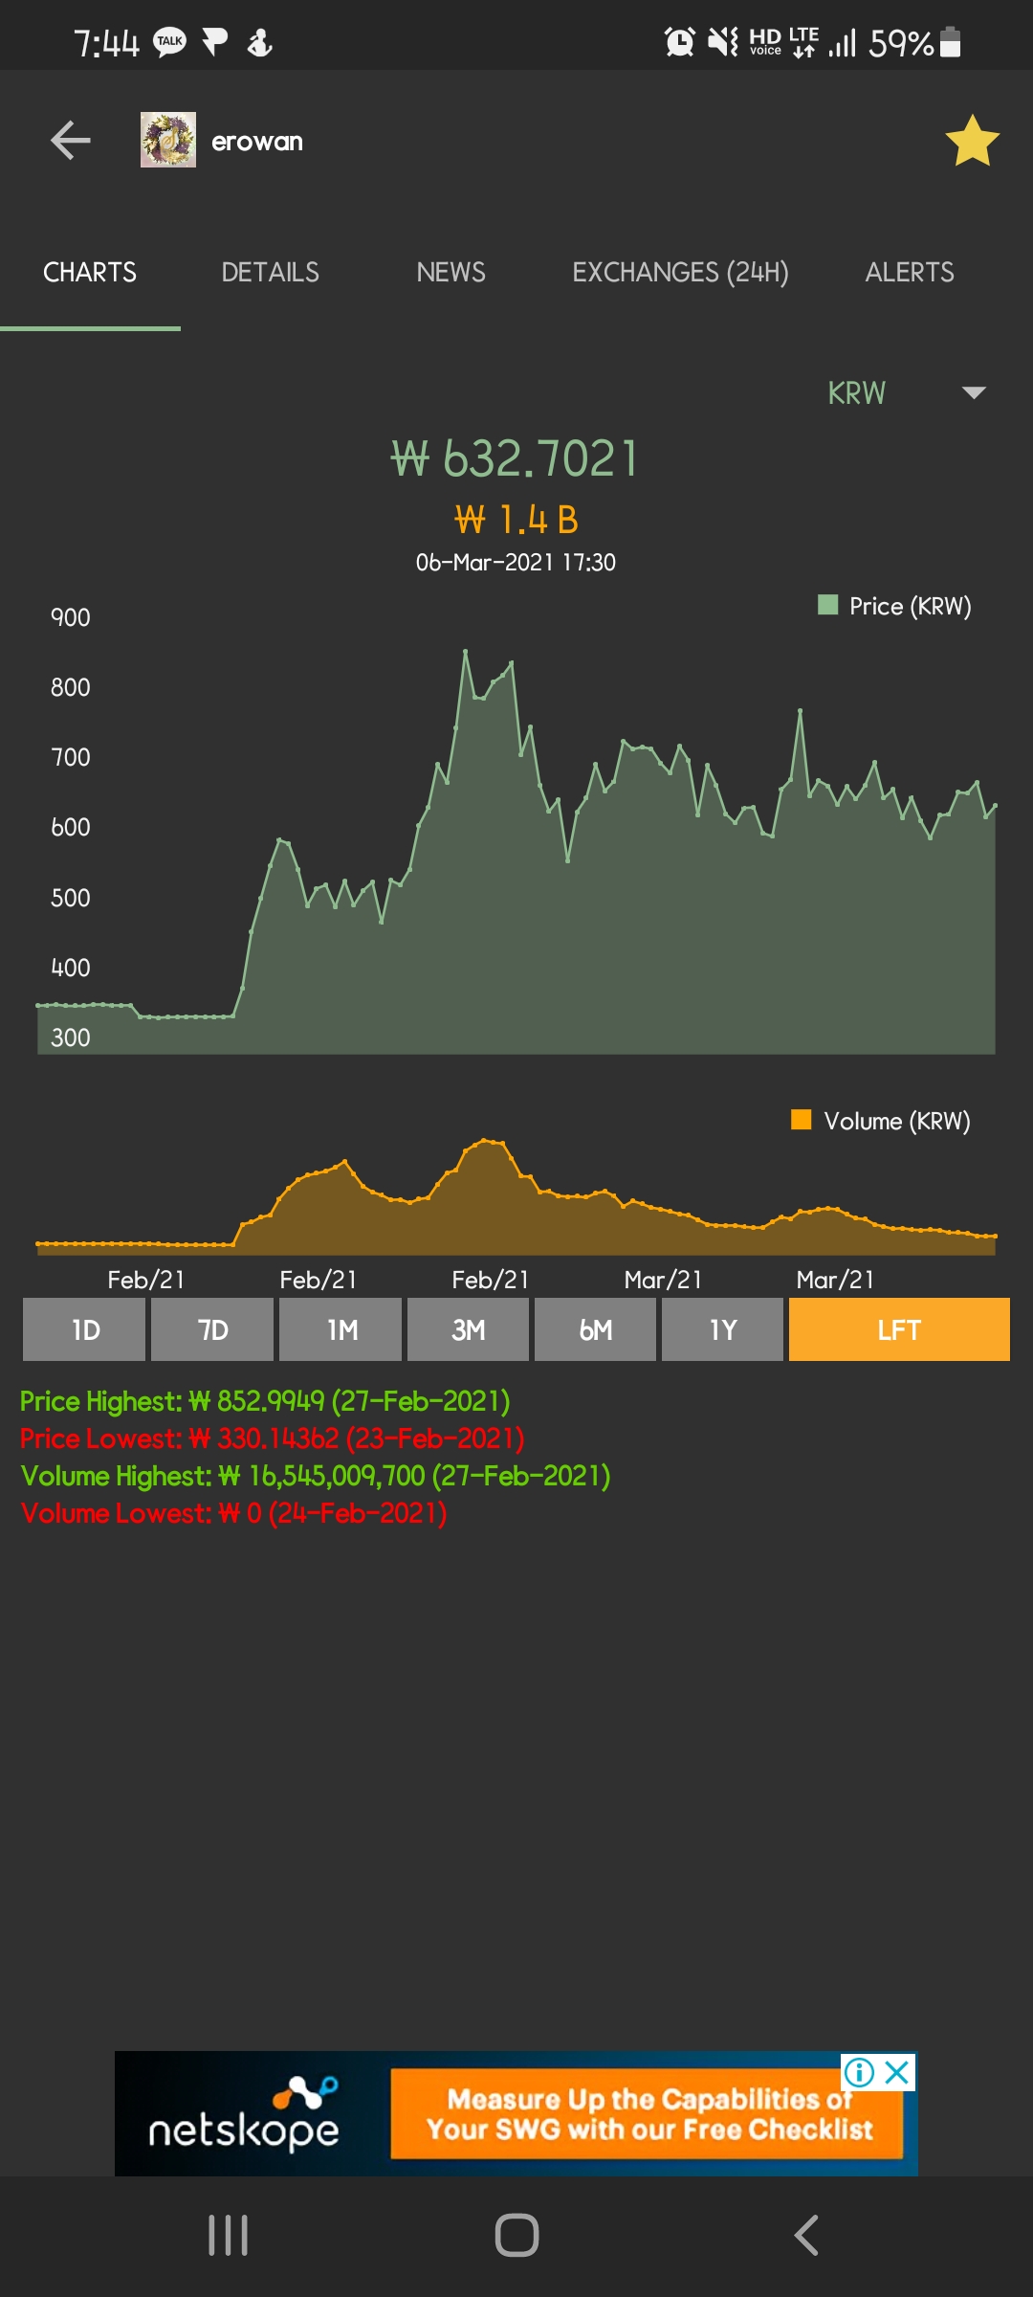1033x2297 pixels.
Task: Open recent apps navigation icon
Action: [x=229, y=2236]
